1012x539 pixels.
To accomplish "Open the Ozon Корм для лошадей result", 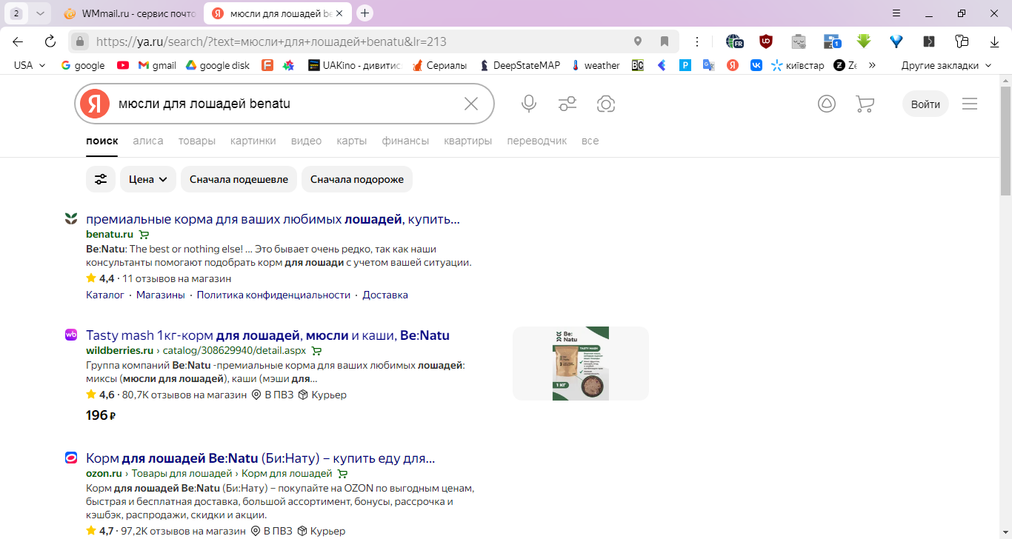I will click(x=260, y=458).
